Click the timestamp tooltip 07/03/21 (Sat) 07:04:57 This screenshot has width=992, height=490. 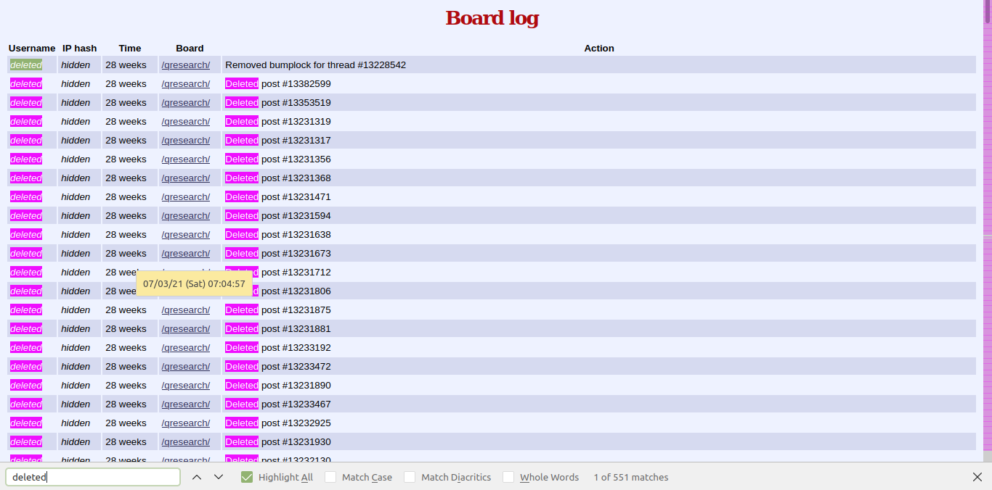(x=194, y=284)
